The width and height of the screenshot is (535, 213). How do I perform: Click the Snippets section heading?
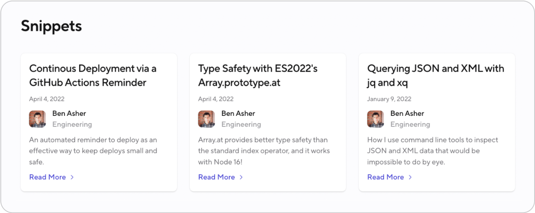(x=51, y=26)
